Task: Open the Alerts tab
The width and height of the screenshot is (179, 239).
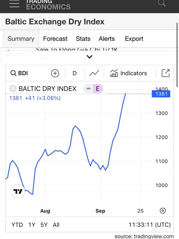Action: click(107, 39)
